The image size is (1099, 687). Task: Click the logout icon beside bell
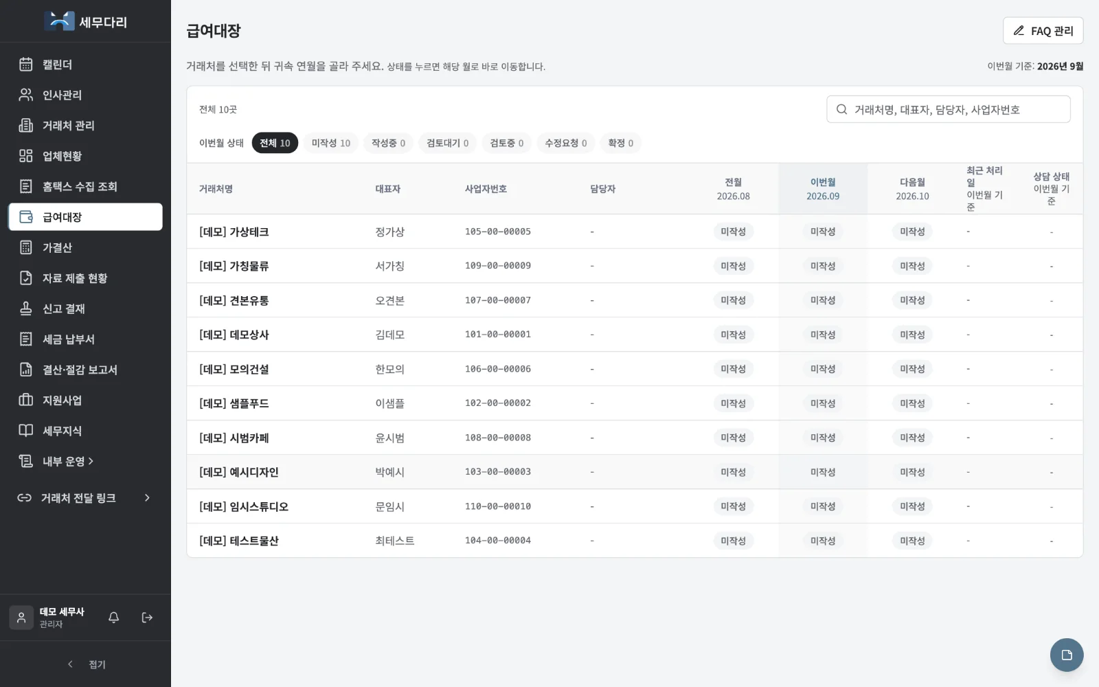click(147, 618)
